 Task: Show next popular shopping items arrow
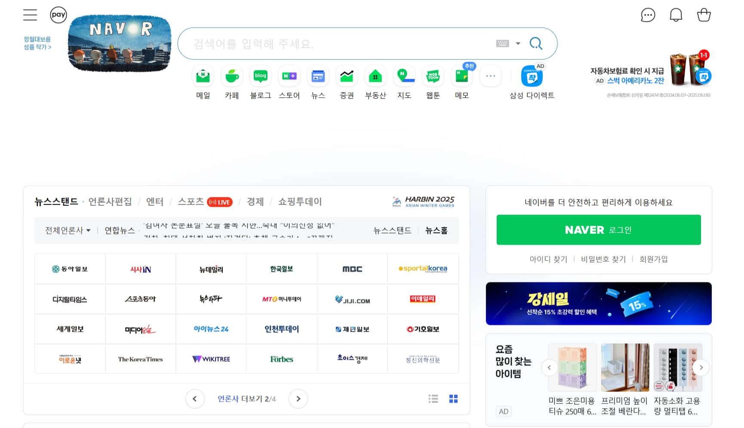click(x=701, y=367)
